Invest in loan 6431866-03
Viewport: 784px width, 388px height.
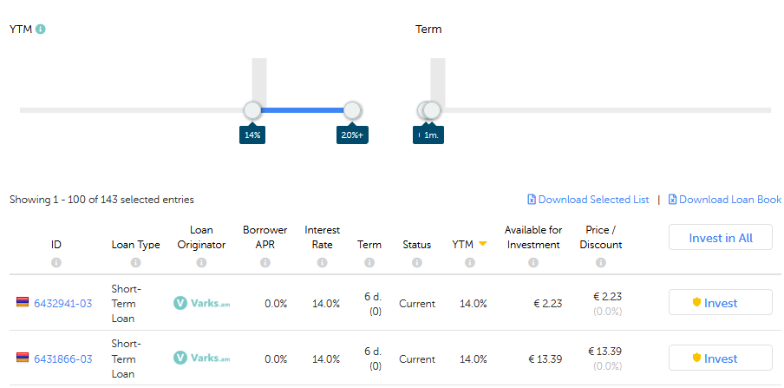click(720, 358)
